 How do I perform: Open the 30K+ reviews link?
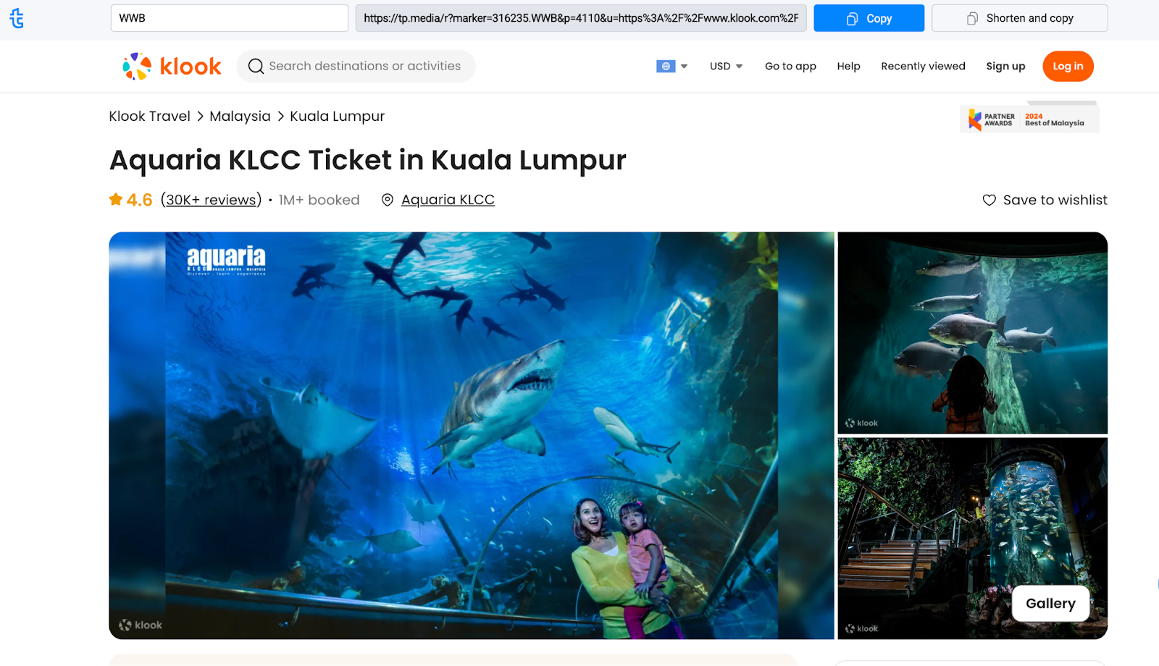[x=211, y=201]
